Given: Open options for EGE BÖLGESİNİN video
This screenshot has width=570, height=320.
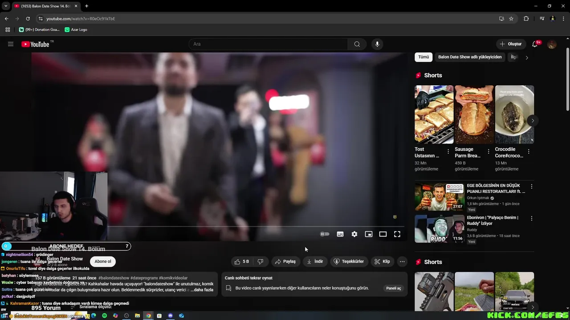Looking at the screenshot, I should pos(531,187).
